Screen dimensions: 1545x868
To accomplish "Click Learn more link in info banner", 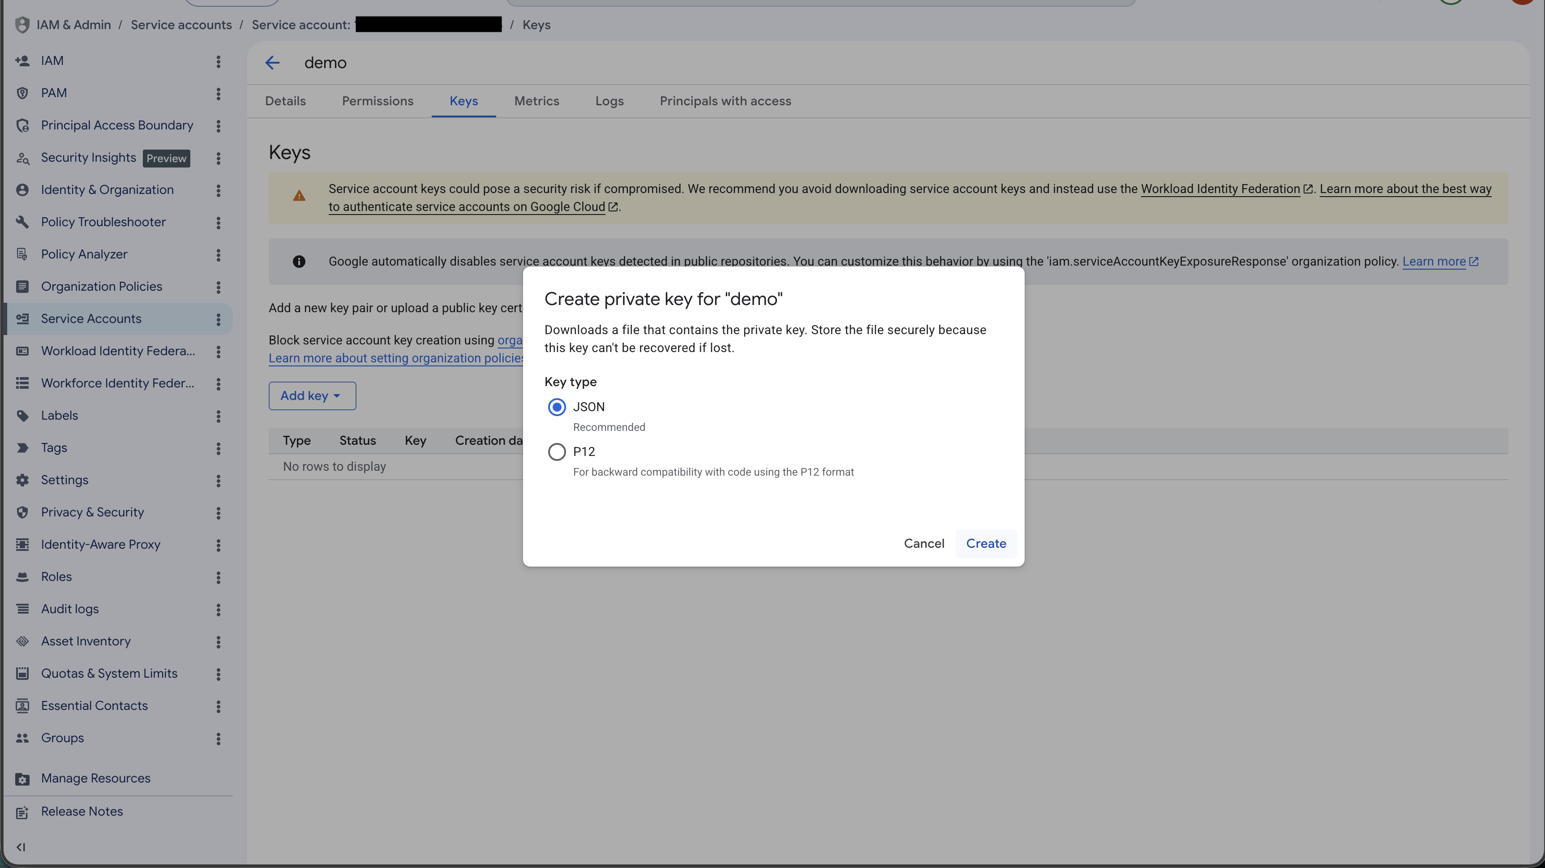I will coord(1440,262).
